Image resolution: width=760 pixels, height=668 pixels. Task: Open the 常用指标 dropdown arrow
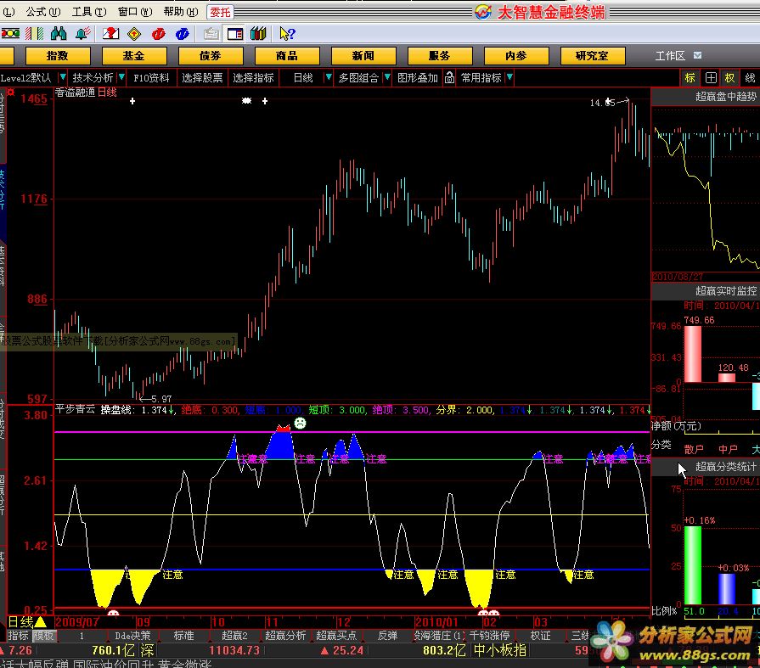pos(509,77)
